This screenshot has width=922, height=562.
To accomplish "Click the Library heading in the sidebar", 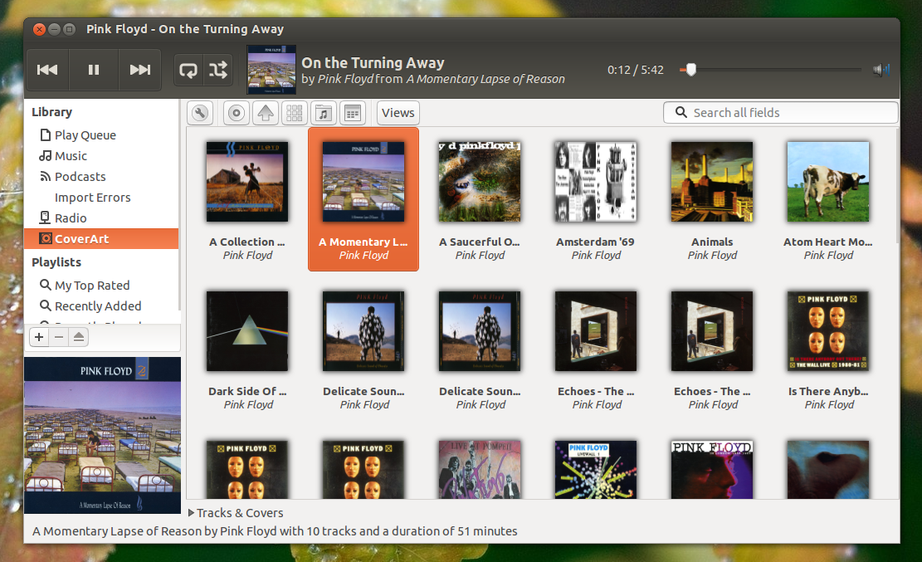I will click(x=51, y=112).
